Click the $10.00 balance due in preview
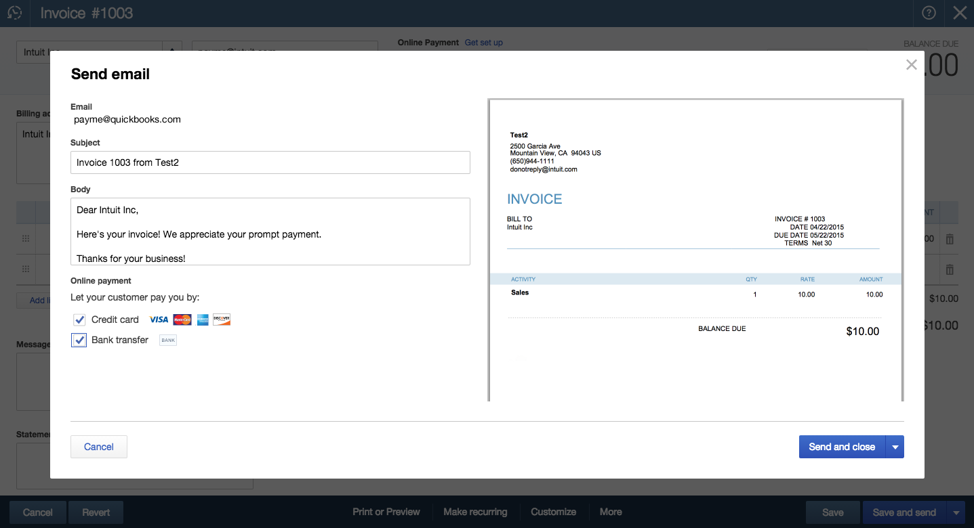This screenshot has height=528, width=974. pyautogui.click(x=863, y=332)
